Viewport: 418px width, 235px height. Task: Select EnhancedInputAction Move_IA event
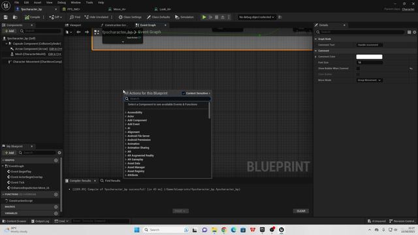(x=30, y=188)
